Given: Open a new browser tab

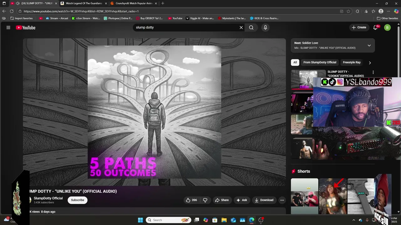Looking at the screenshot, I should click(x=163, y=3).
